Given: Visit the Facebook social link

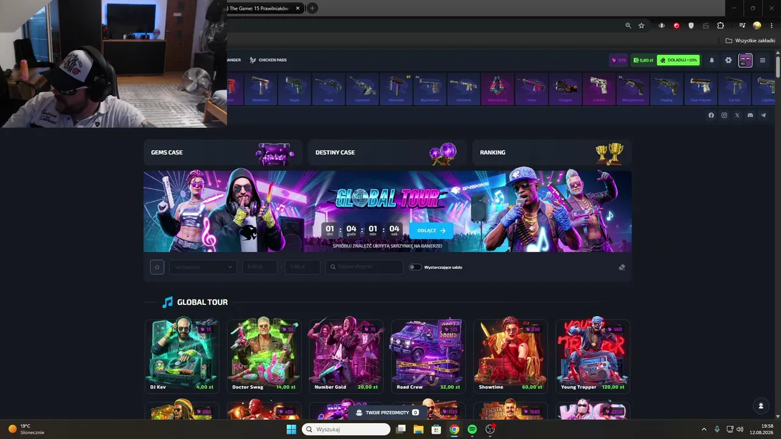Looking at the screenshot, I should [x=711, y=115].
